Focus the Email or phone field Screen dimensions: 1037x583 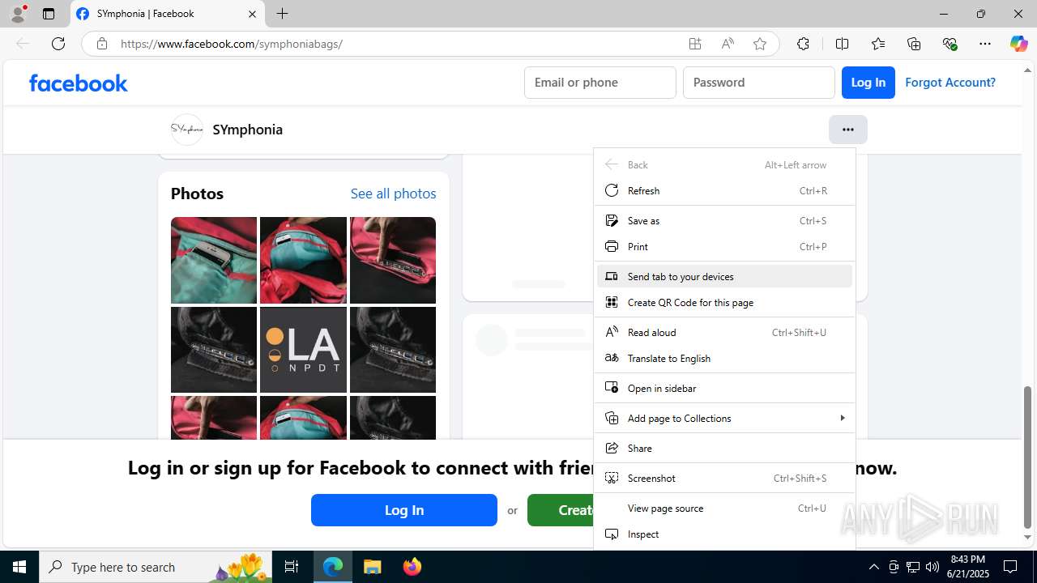pyautogui.click(x=600, y=83)
